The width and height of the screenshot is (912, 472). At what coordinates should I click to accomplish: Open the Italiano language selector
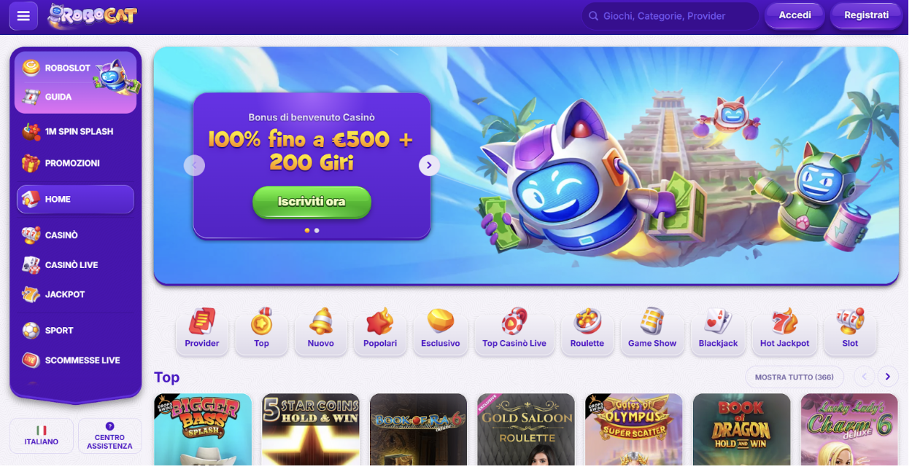coord(42,436)
